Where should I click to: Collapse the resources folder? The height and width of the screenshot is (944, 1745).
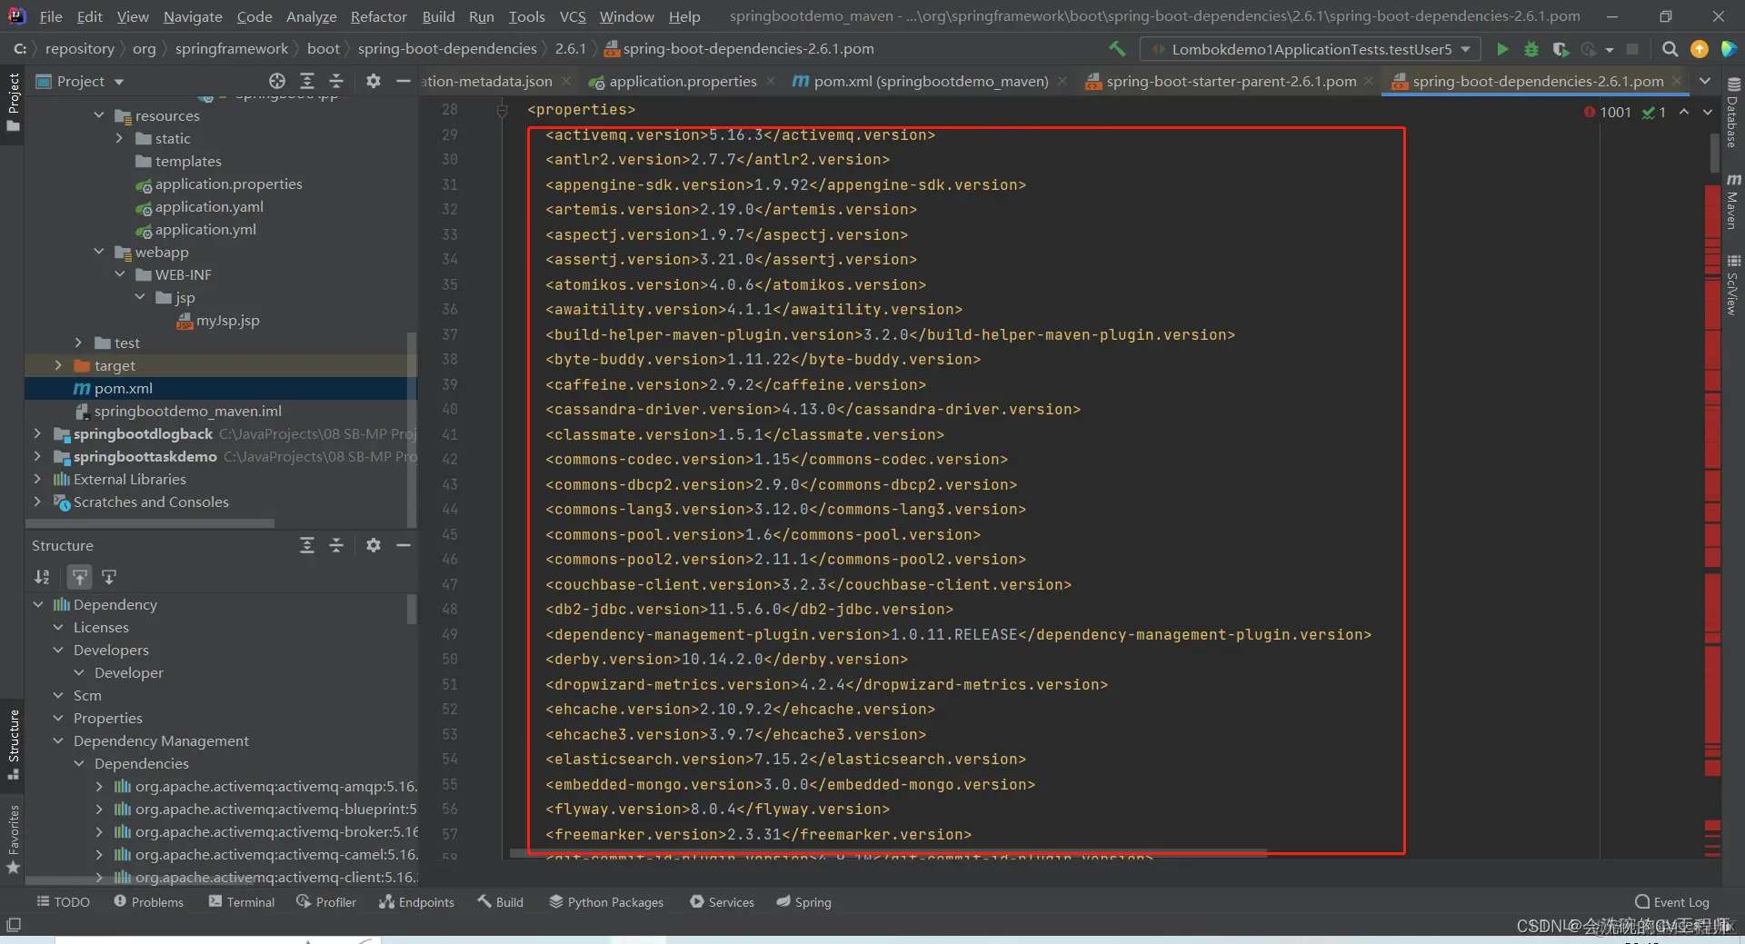(x=99, y=115)
